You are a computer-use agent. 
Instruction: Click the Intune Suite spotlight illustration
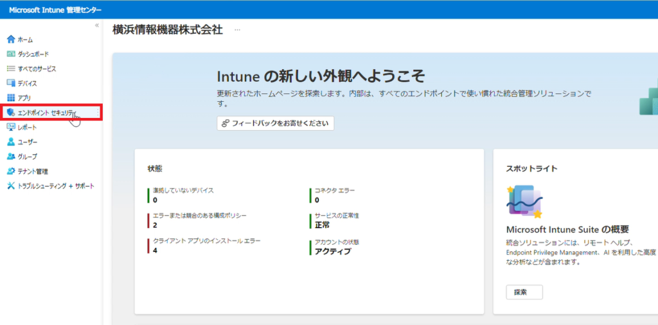(524, 201)
